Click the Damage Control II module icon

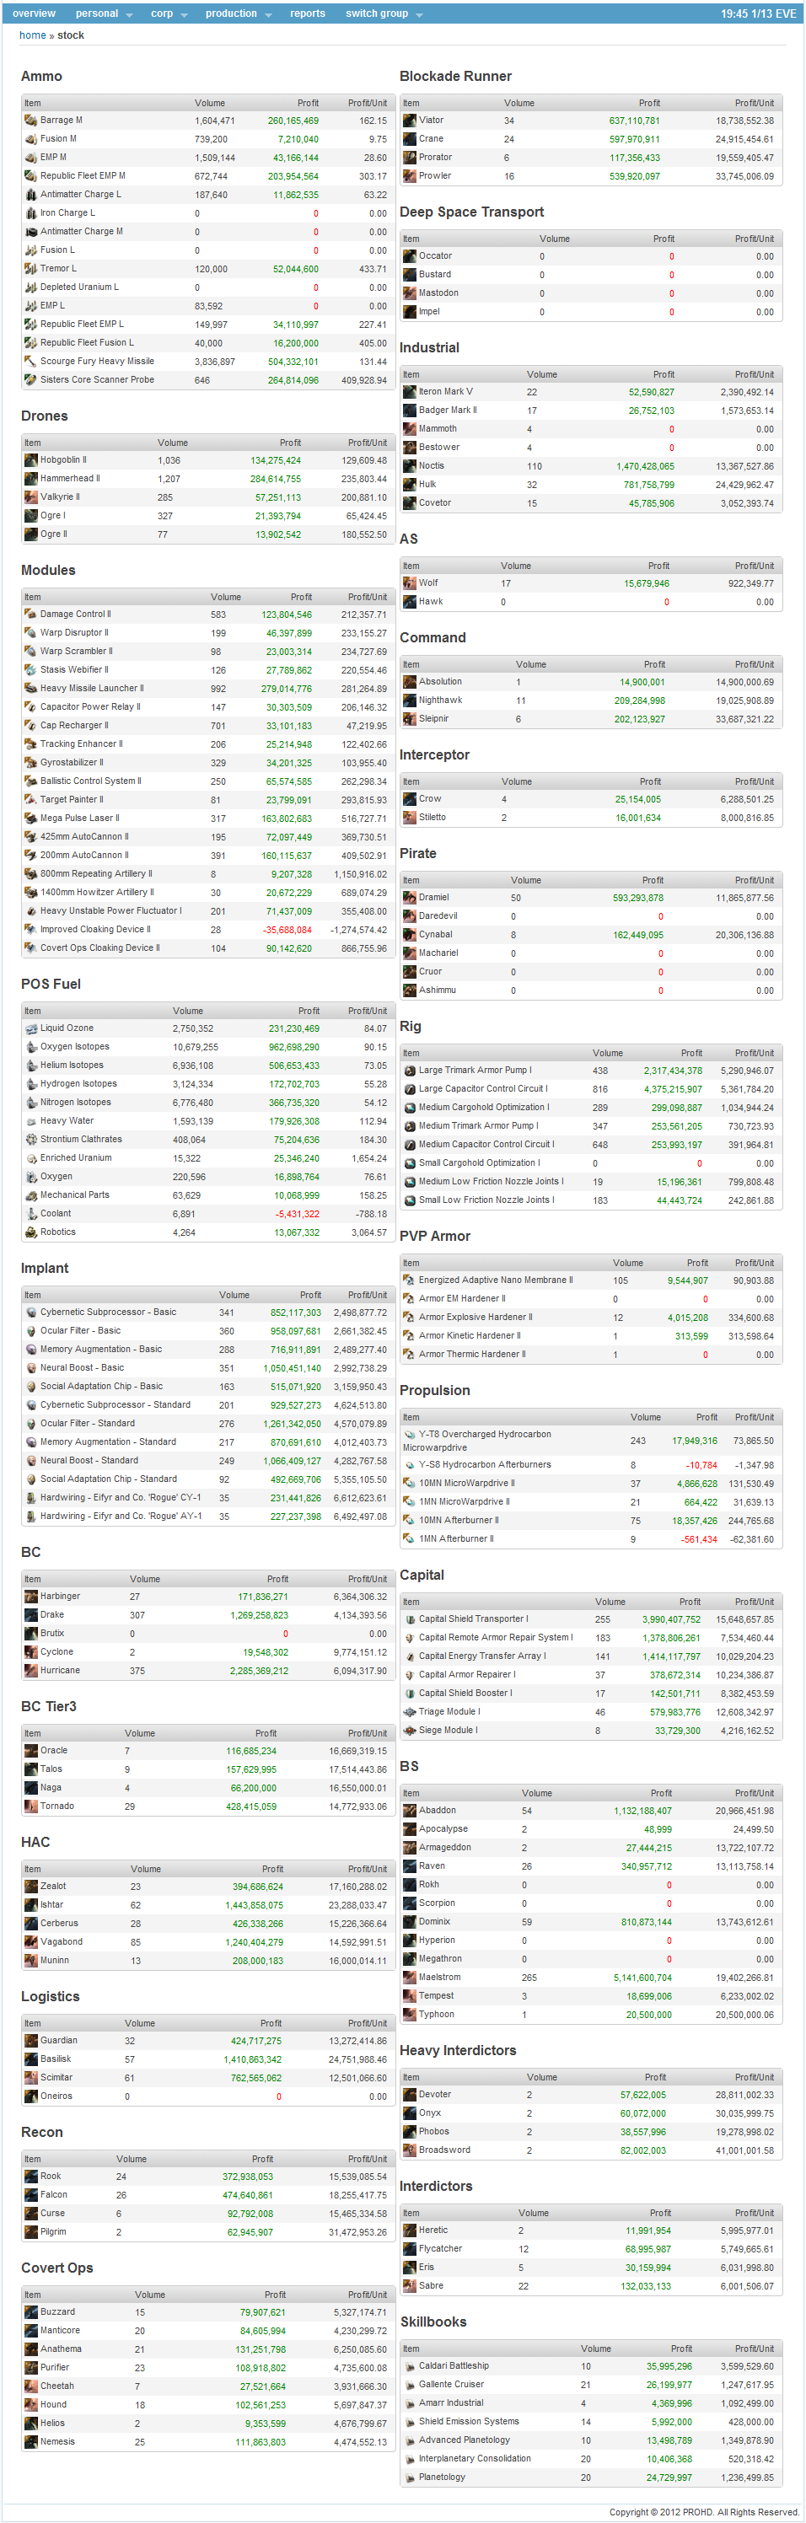31,614
